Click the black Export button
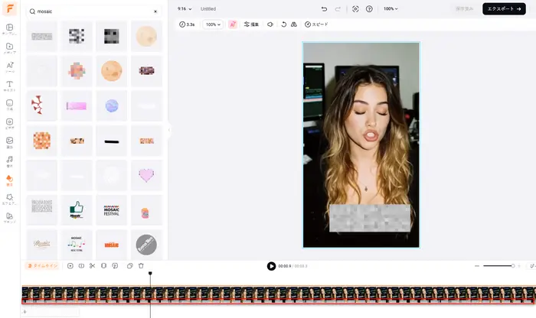This screenshot has height=318, width=536. pyautogui.click(x=503, y=8)
